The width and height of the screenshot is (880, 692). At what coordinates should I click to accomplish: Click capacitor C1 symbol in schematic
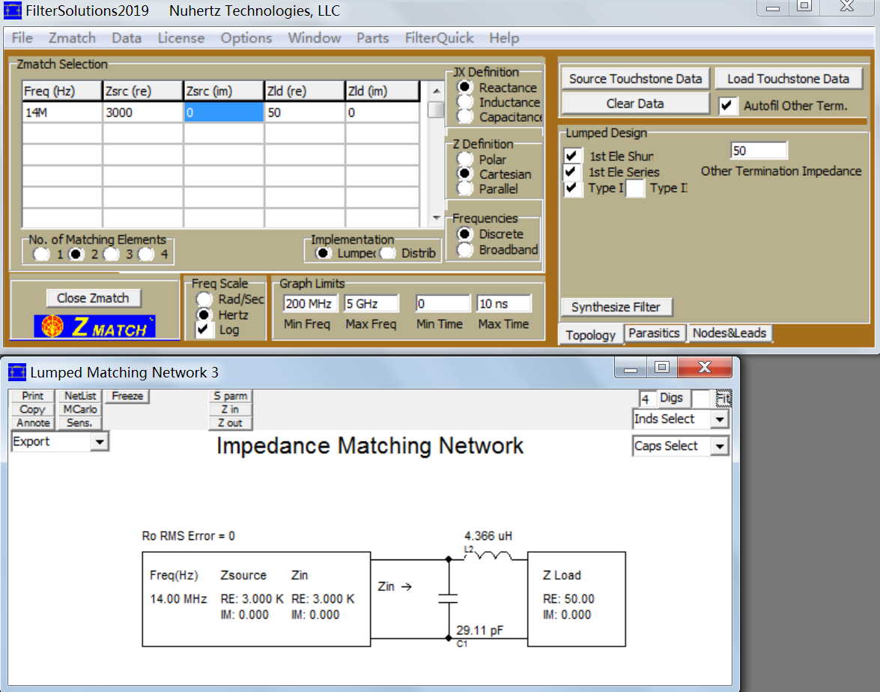448,598
